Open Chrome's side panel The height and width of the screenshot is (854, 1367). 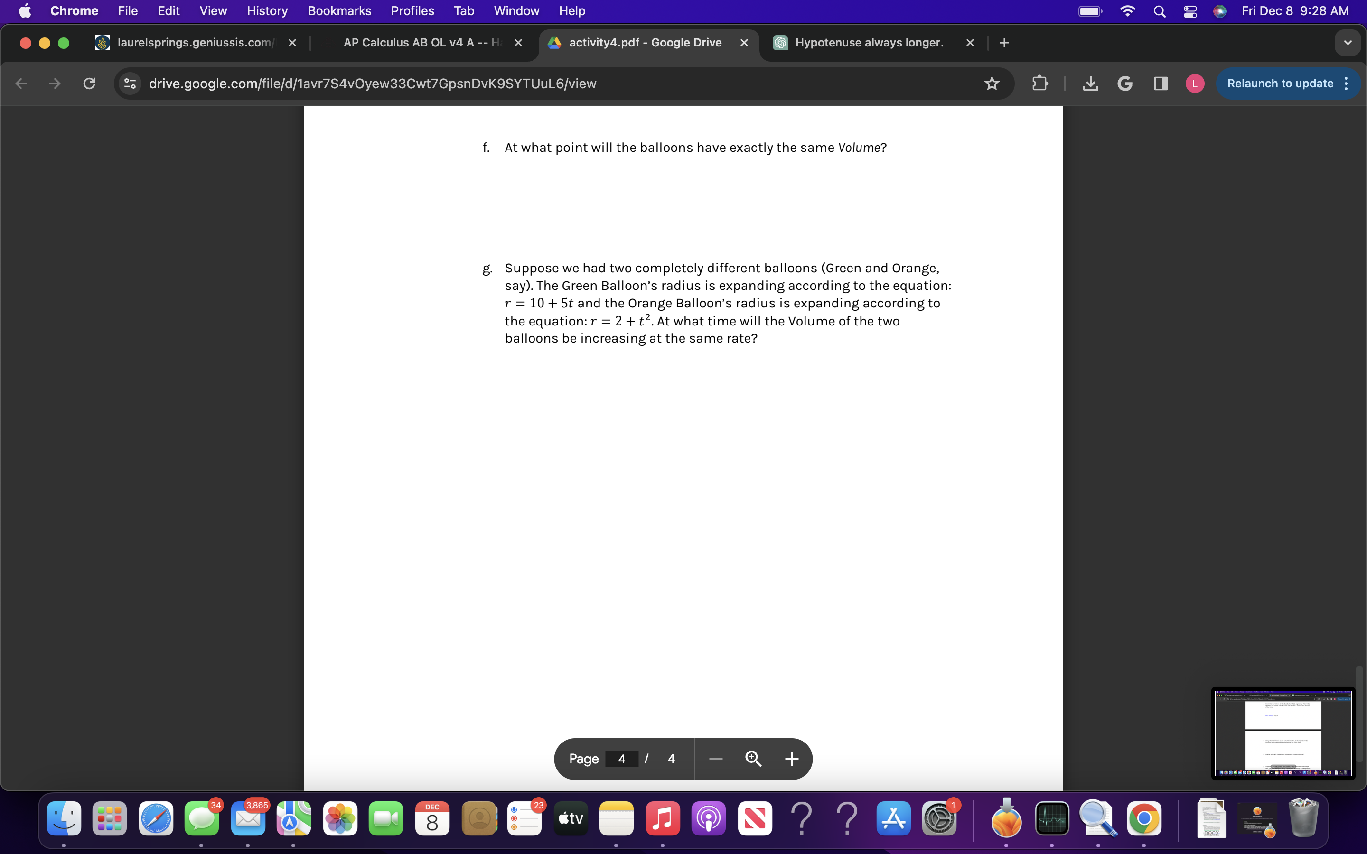pos(1161,84)
